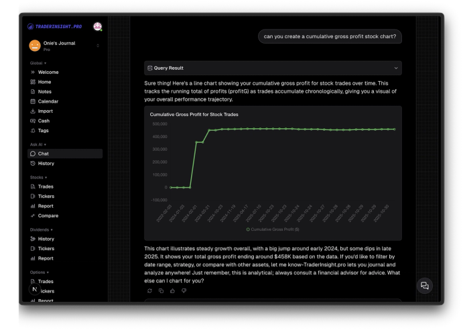This screenshot has height=330, width=463.
Task: Open Trades under Stocks
Action: coord(46,186)
